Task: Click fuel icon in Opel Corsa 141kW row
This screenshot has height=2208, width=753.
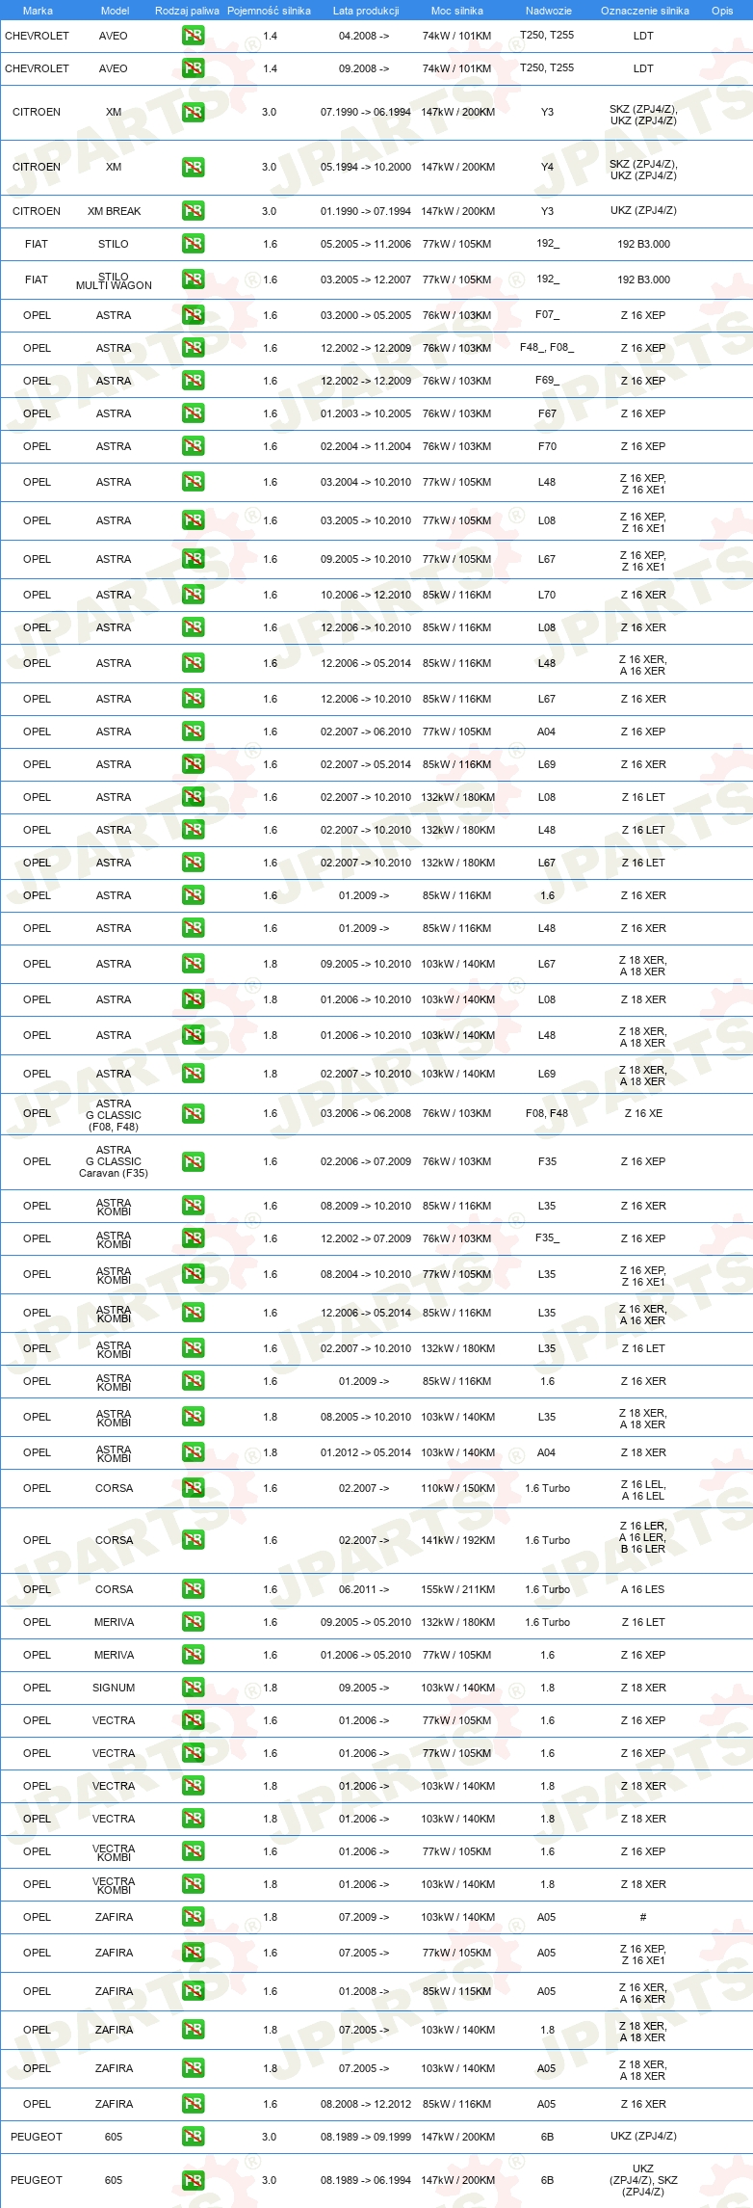Action: pyautogui.click(x=193, y=1541)
